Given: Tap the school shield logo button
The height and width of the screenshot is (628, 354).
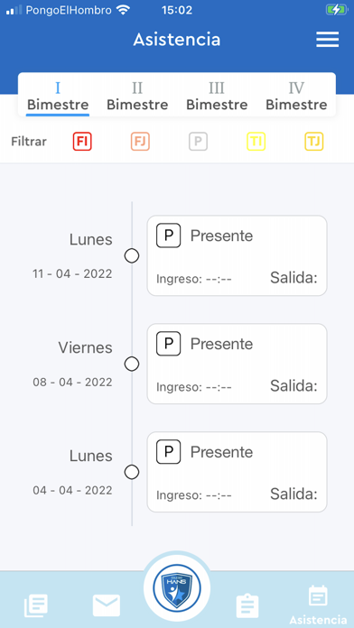Looking at the screenshot, I should click(x=177, y=587).
